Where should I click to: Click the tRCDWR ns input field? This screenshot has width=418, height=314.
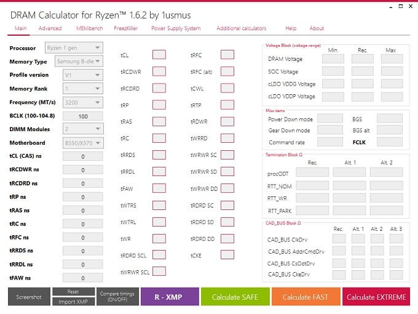click(83, 170)
